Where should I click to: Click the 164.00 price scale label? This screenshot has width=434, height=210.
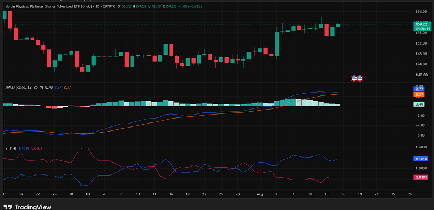pyautogui.click(x=420, y=12)
